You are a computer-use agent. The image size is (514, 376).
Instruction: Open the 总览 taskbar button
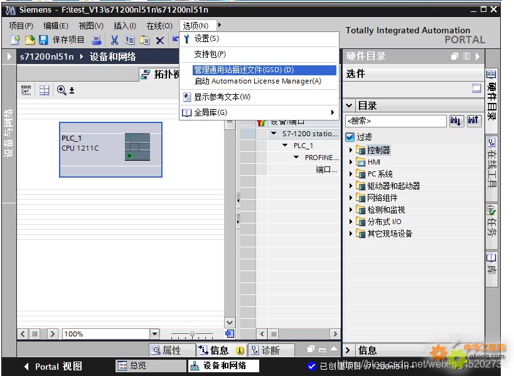[x=151, y=365]
